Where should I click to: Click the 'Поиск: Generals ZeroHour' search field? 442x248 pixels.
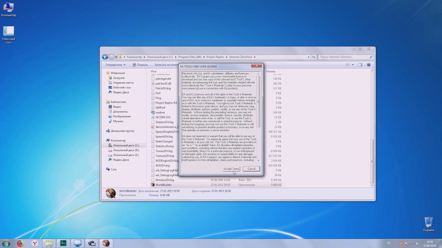[346, 57]
